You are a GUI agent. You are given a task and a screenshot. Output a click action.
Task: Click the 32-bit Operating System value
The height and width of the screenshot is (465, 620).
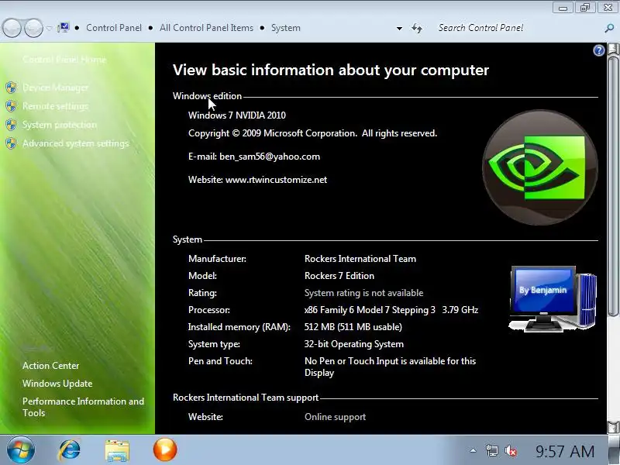point(354,344)
